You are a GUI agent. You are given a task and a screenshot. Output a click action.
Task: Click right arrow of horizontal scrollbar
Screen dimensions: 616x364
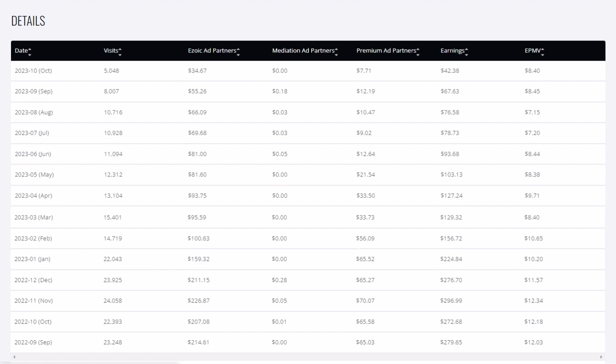click(x=601, y=357)
